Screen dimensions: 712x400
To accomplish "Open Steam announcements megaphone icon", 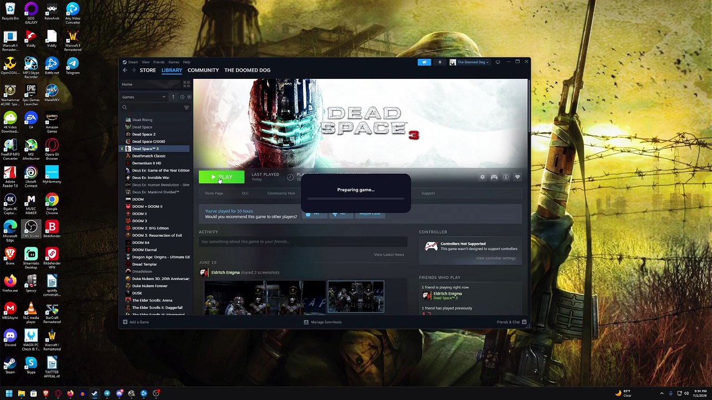I will [424, 62].
